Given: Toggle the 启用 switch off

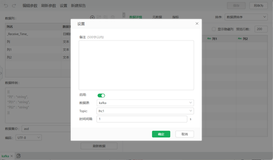Looking at the screenshot, I should (x=101, y=95).
